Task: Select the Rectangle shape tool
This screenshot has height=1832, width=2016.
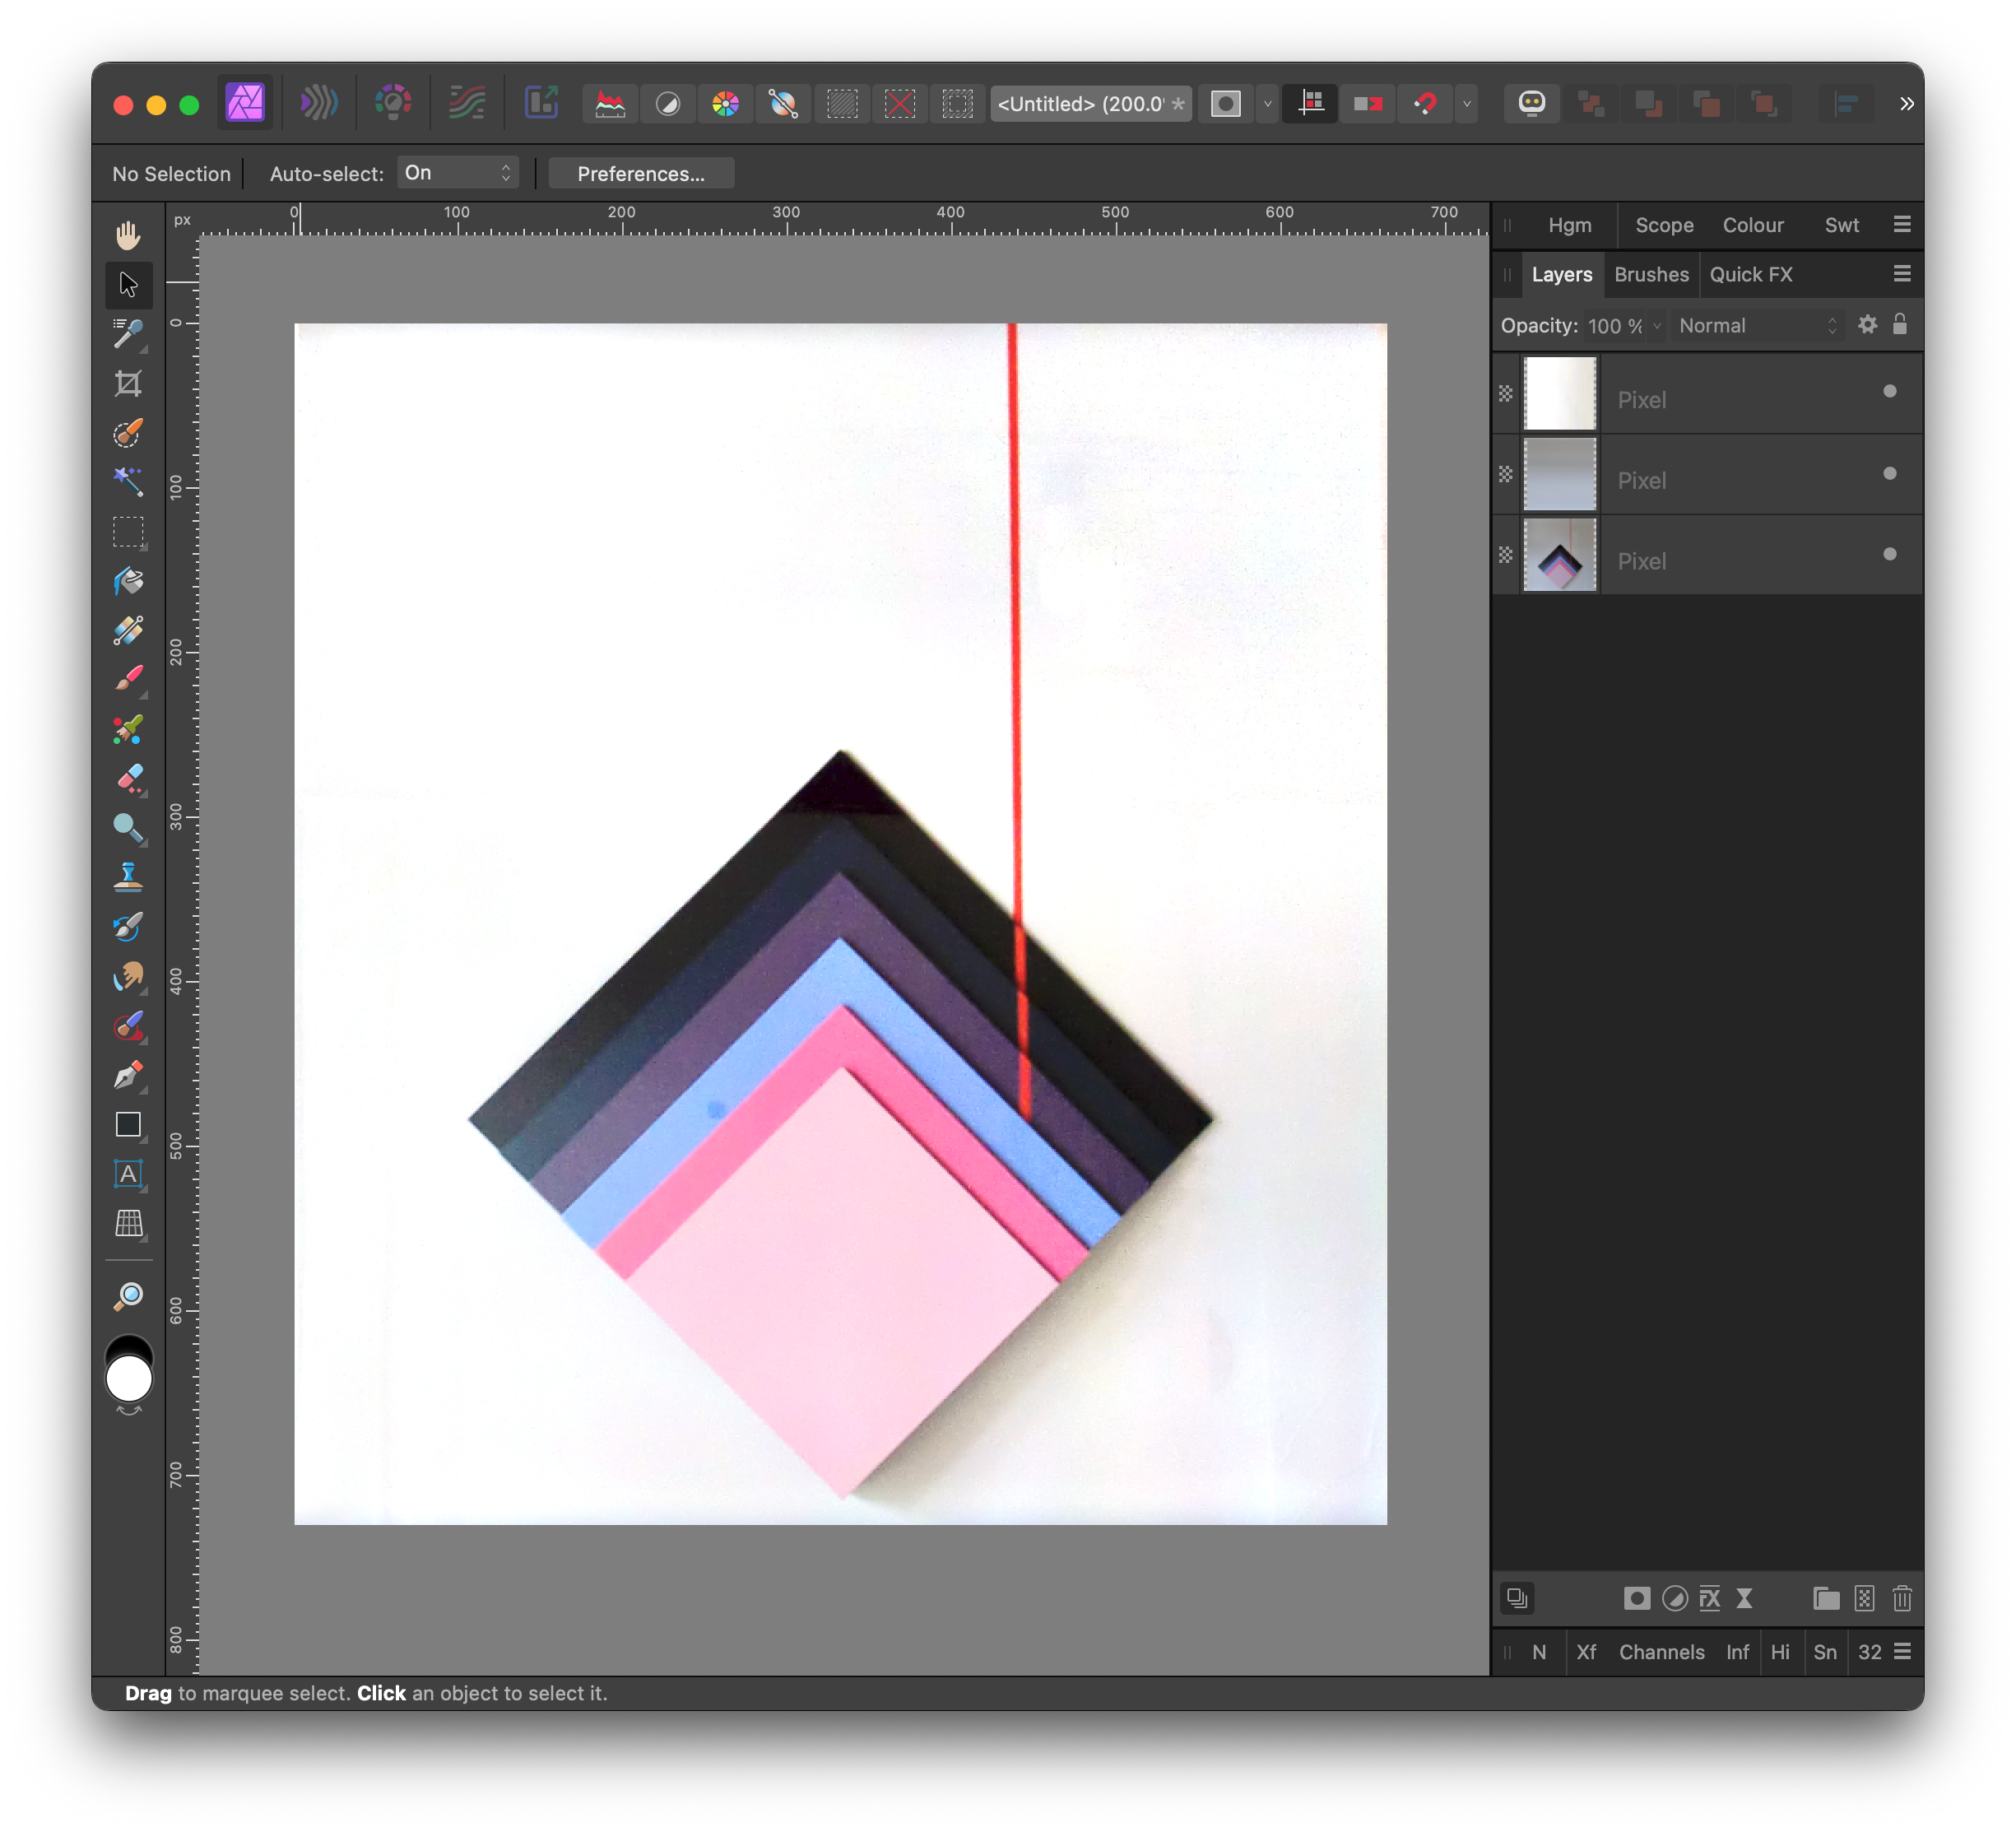Action: tap(128, 1124)
